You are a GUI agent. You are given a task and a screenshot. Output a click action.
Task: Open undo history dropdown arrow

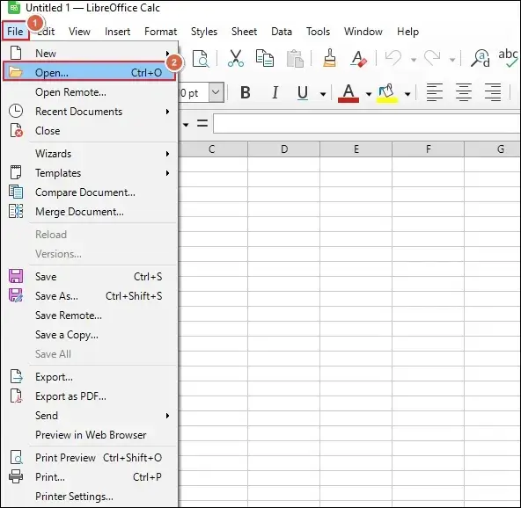[414, 60]
